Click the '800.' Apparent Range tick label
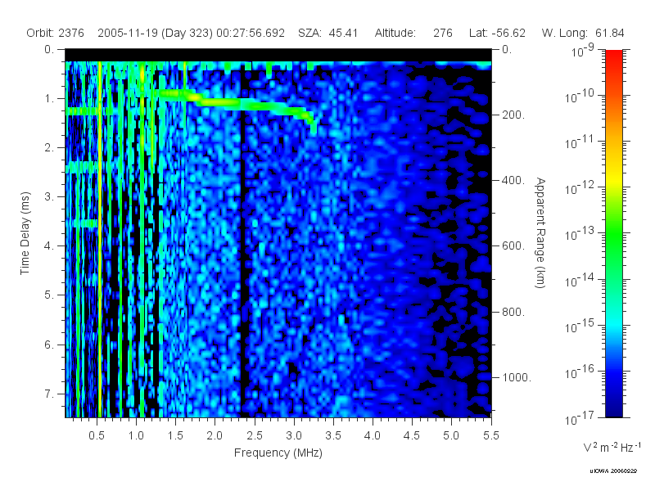Screen dimensions: 655x491 point(513,312)
